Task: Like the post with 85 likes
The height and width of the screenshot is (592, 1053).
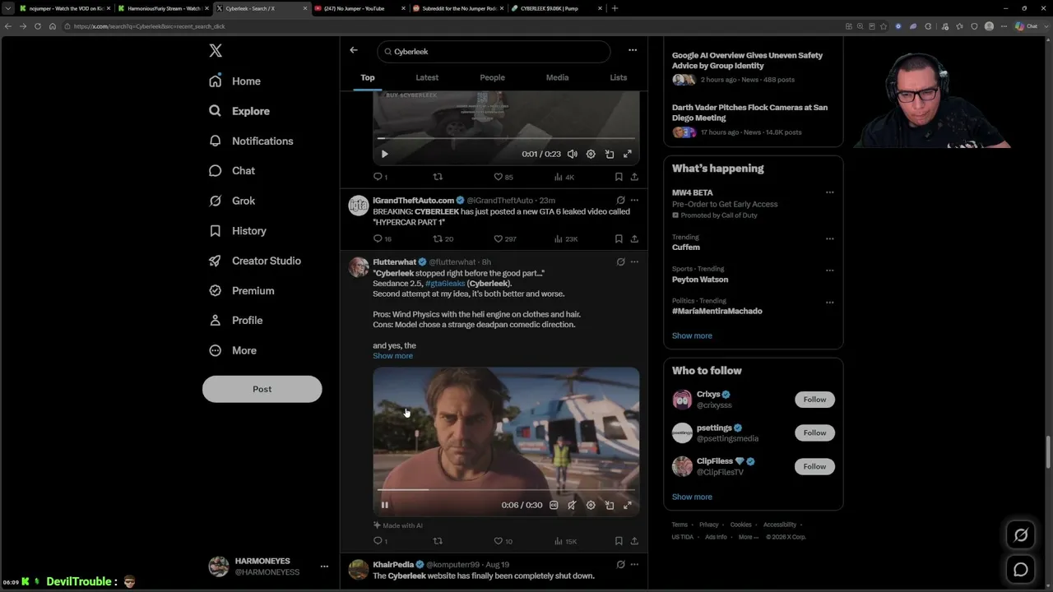Action: tap(503, 177)
